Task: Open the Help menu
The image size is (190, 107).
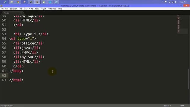Action: coord(60,9)
